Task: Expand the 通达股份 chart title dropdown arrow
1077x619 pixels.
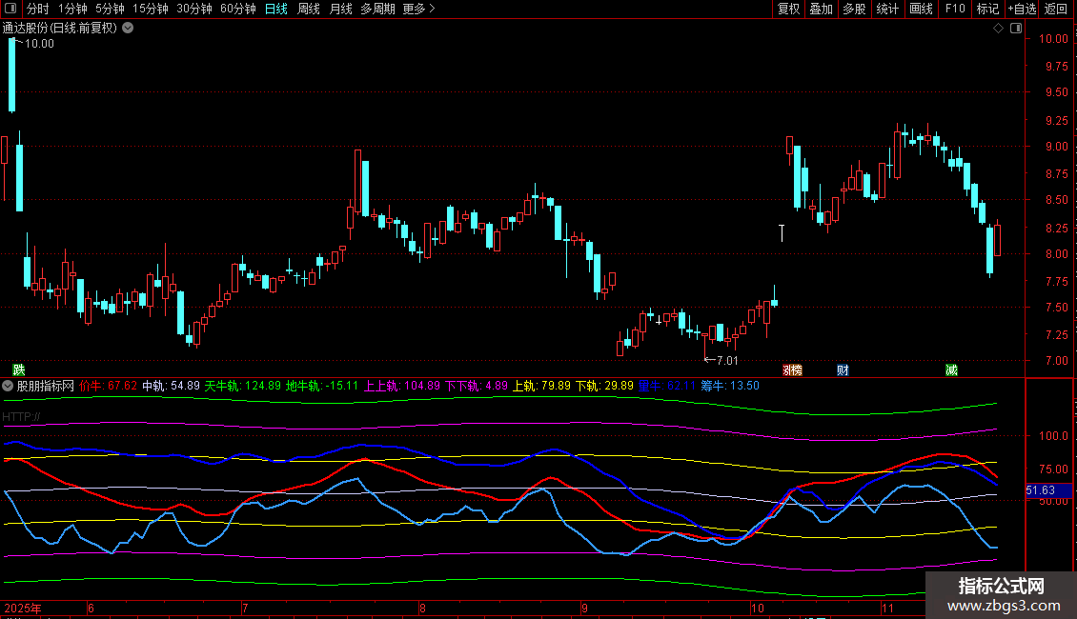Action: click(128, 29)
